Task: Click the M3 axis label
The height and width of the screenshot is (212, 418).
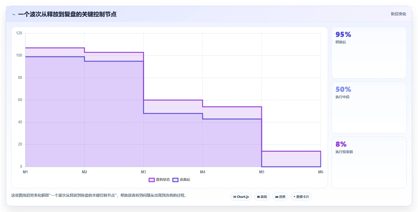Action: click(143, 172)
